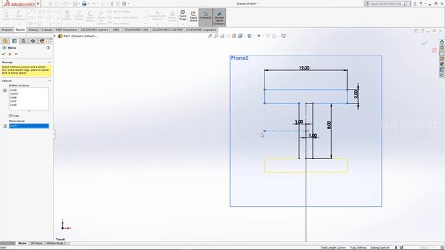The height and width of the screenshot is (250, 445).
Task: Click the Repair Sketch tool
Action: pos(172,17)
